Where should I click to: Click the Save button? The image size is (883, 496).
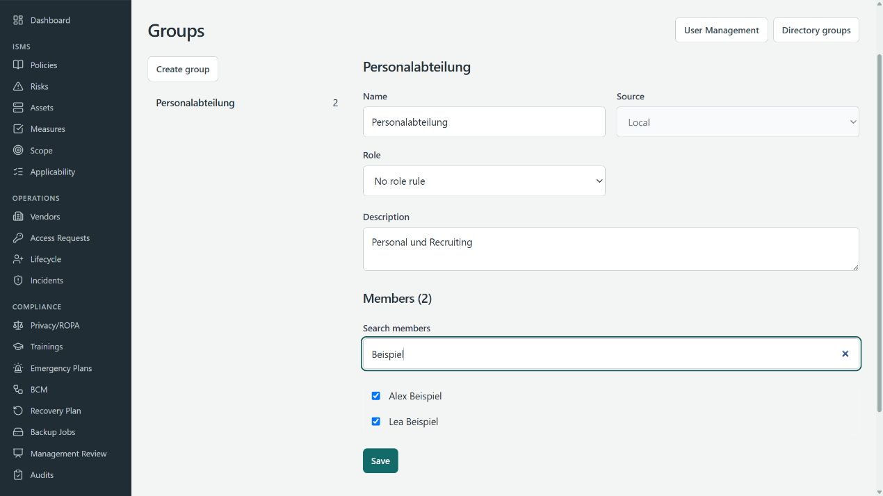coord(380,461)
